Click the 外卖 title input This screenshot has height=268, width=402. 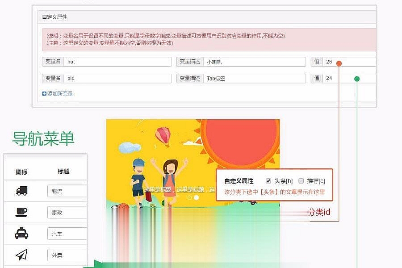[67, 255]
